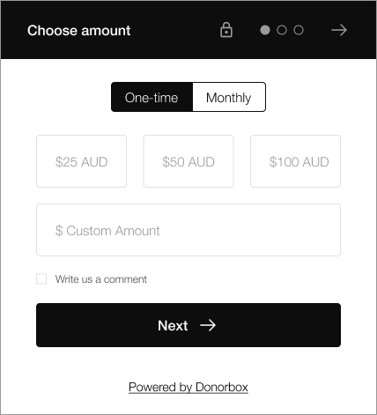
Task: Click the Choose amount heading
Action: 79,30
